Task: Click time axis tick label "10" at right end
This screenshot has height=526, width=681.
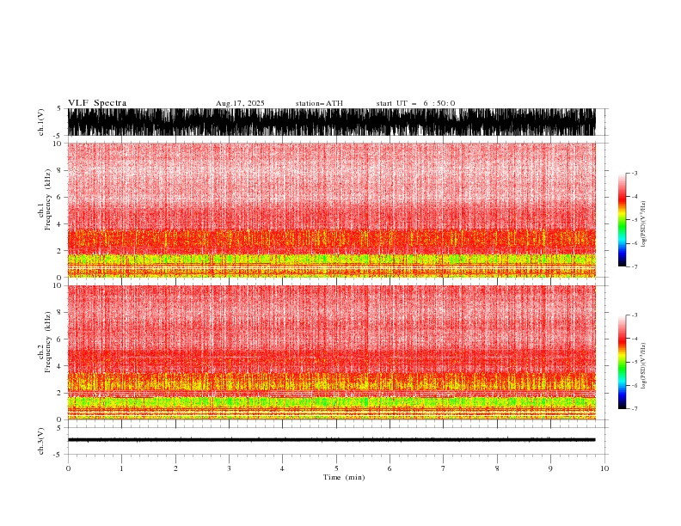Action: coord(604,468)
